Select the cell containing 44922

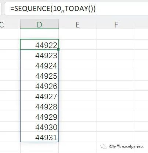pos(39,45)
